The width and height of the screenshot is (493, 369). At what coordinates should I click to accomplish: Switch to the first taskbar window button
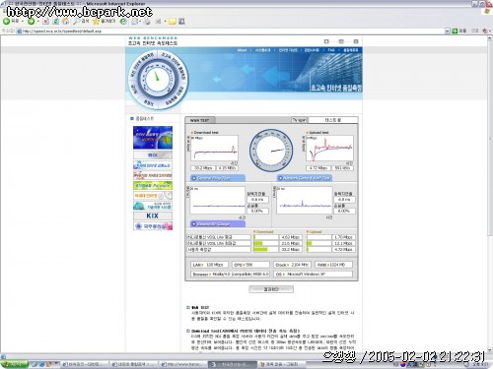click(85, 364)
